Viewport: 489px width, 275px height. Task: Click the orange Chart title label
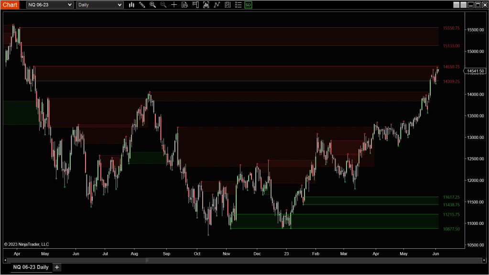click(10, 5)
